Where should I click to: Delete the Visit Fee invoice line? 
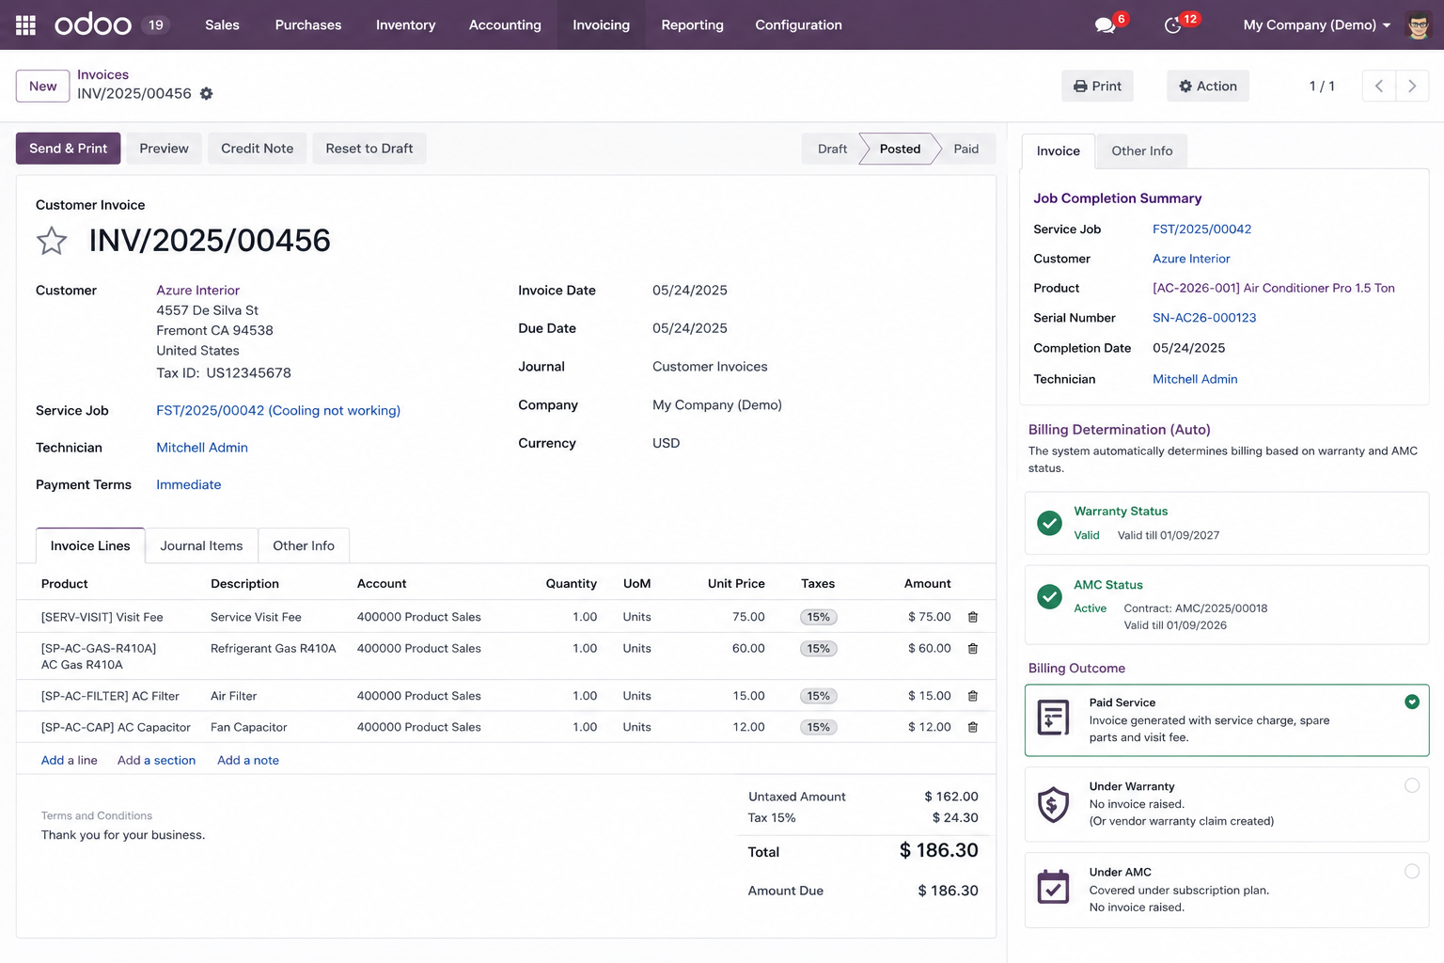pyautogui.click(x=973, y=617)
